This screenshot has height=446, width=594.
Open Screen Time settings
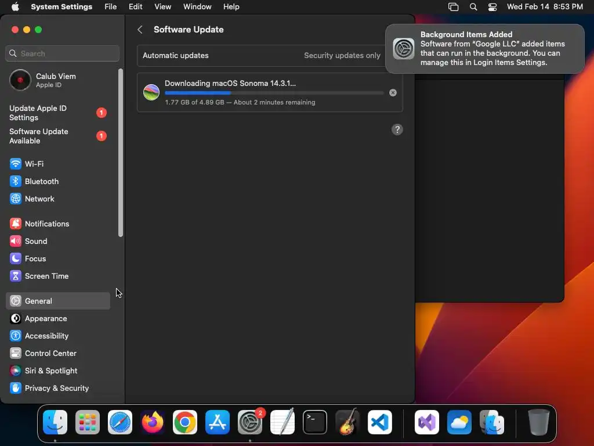pyautogui.click(x=58, y=276)
